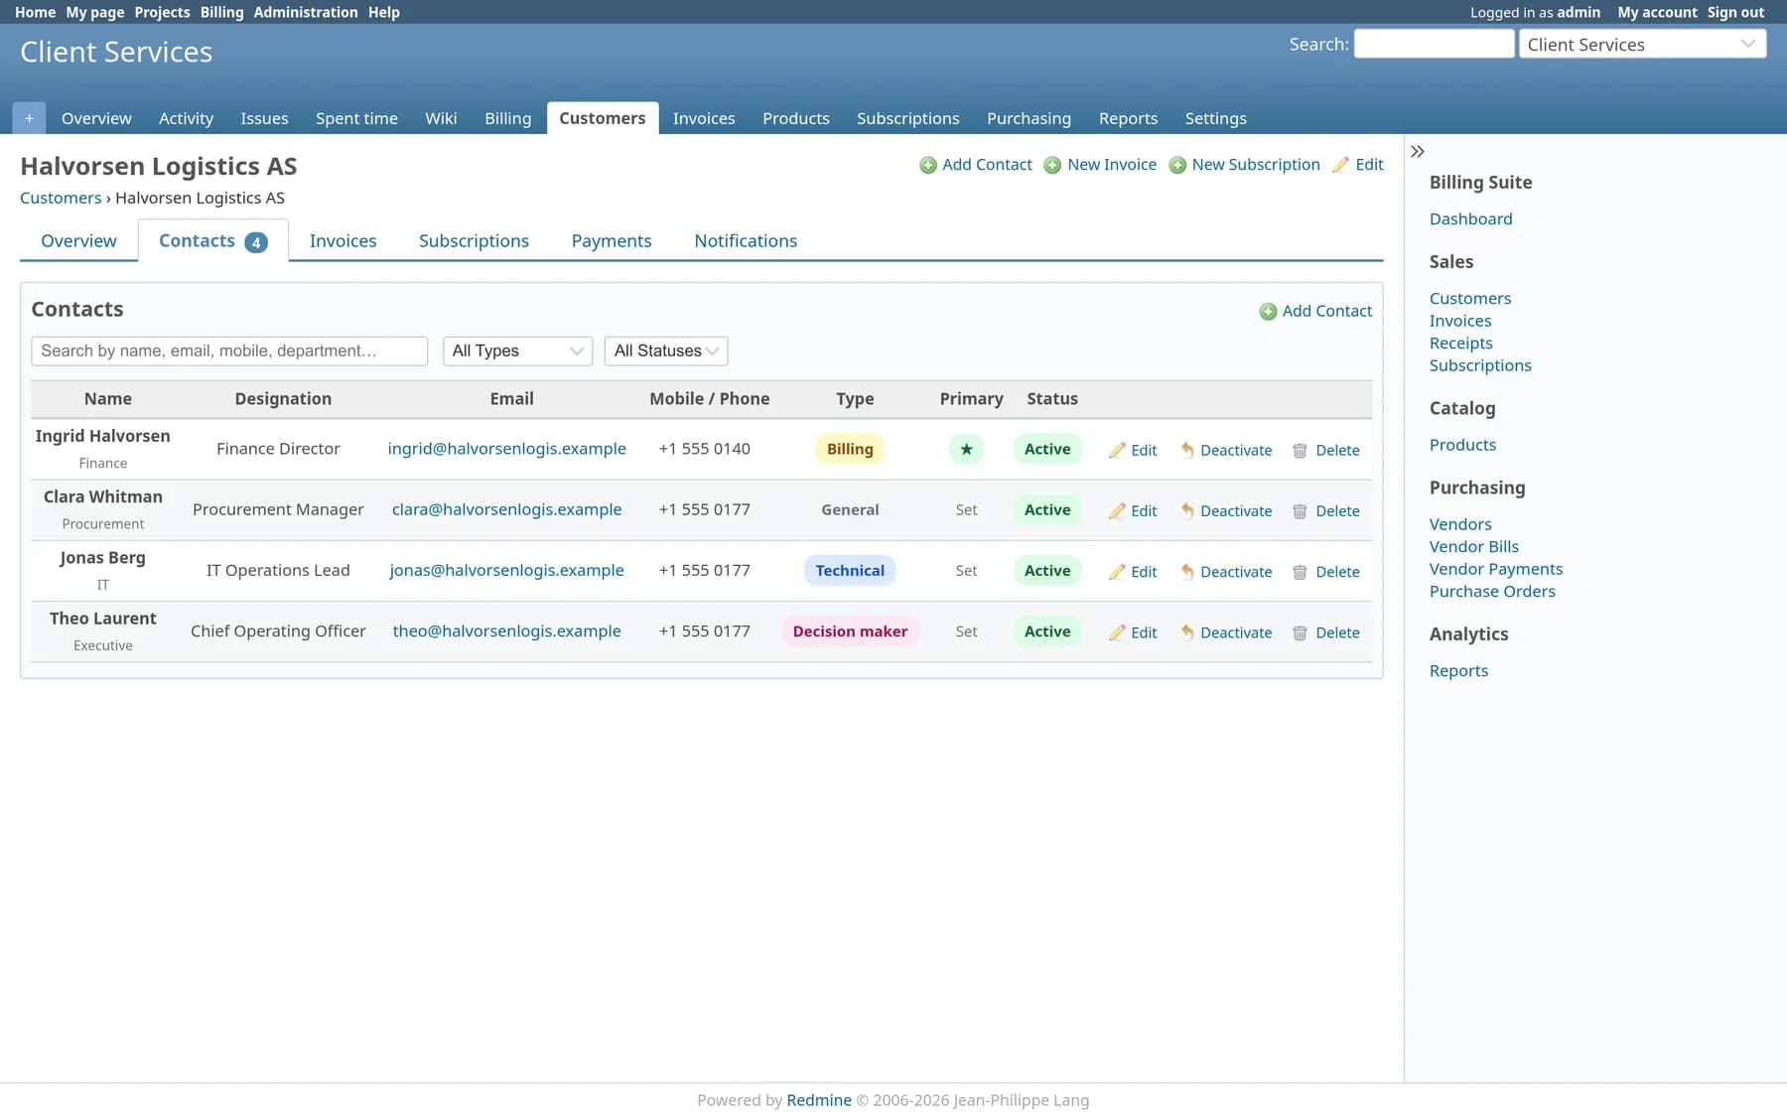This screenshot has height=1117, width=1787.
Task: Set Jonas Berg as primary contact
Action: [966, 571]
